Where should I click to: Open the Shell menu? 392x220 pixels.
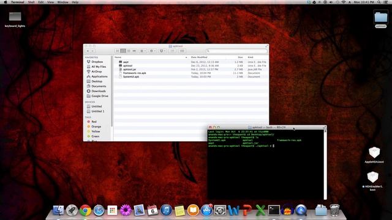click(31, 2)
